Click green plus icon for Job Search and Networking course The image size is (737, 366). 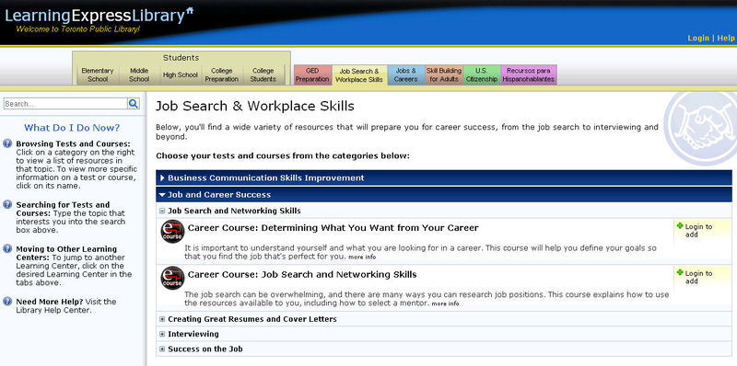[680, 272]
